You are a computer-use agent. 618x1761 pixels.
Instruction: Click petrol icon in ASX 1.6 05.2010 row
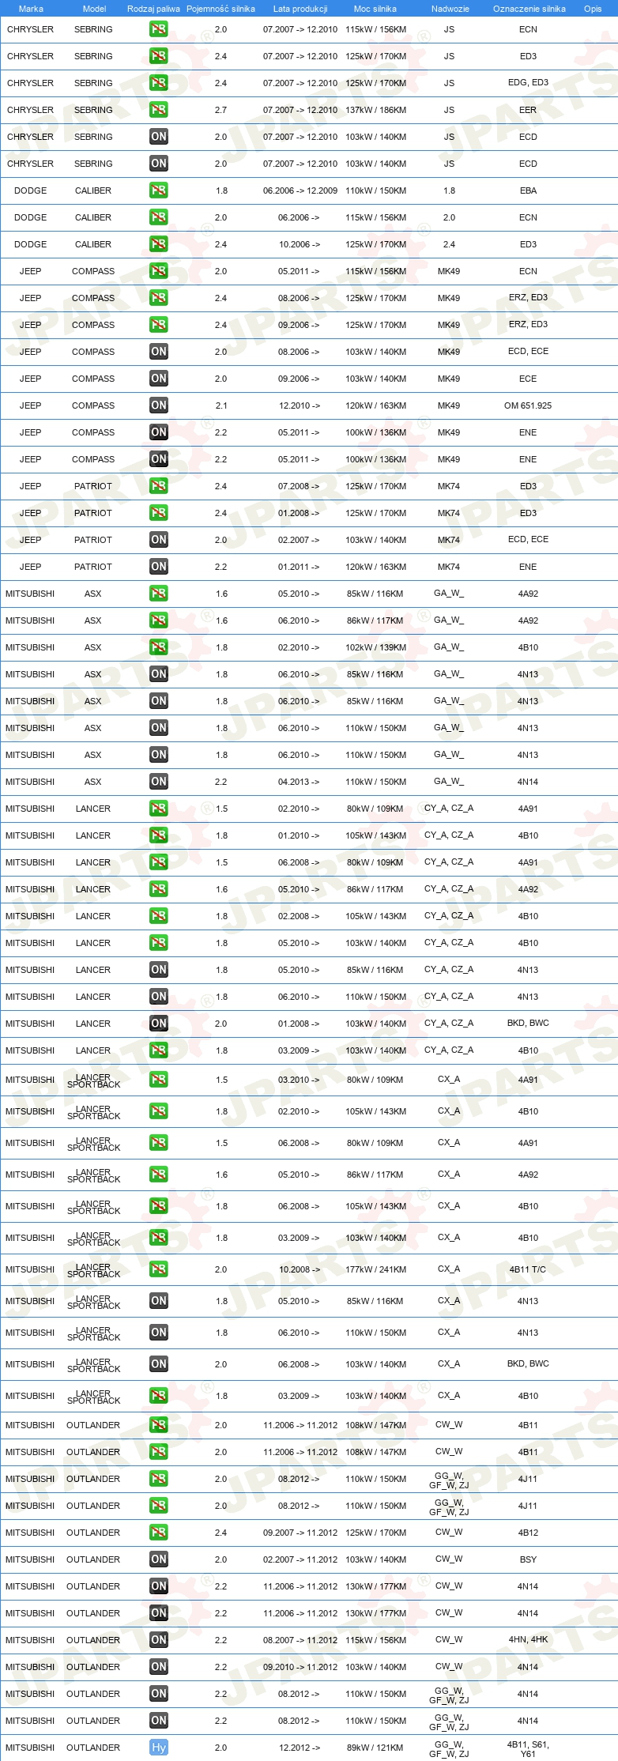point(159,594)
